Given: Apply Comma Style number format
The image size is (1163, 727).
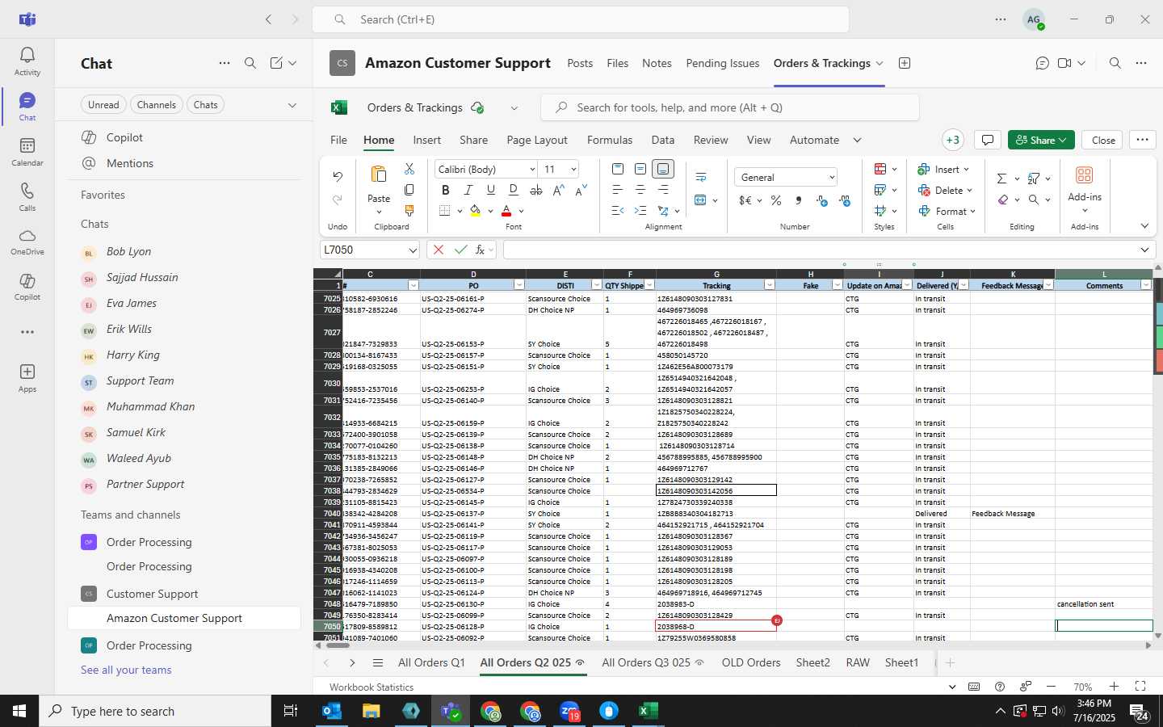Looking at the screenshot, I should coord(798,200).
